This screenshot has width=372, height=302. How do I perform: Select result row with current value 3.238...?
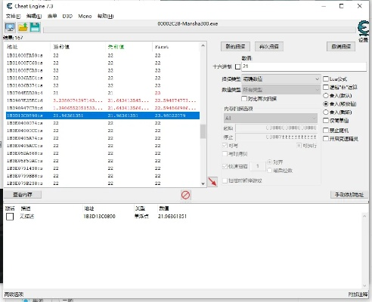click(x=103, y=100)
